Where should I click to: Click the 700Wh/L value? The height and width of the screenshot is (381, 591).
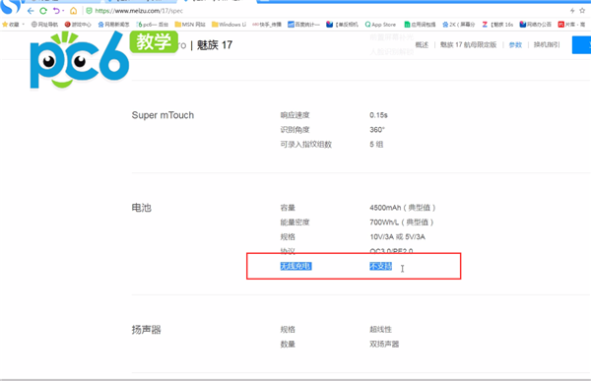pyautogui.click(x=402, y=222)
